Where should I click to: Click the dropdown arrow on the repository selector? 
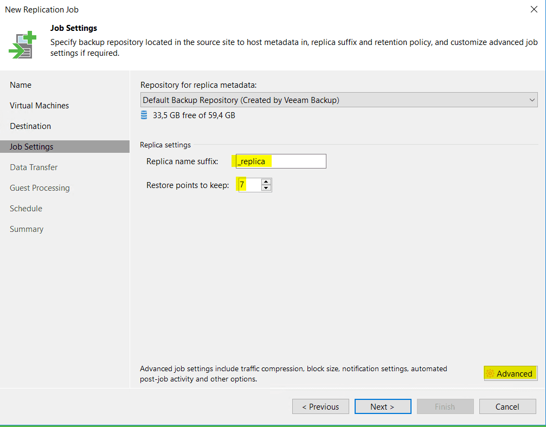click(532, 100)
